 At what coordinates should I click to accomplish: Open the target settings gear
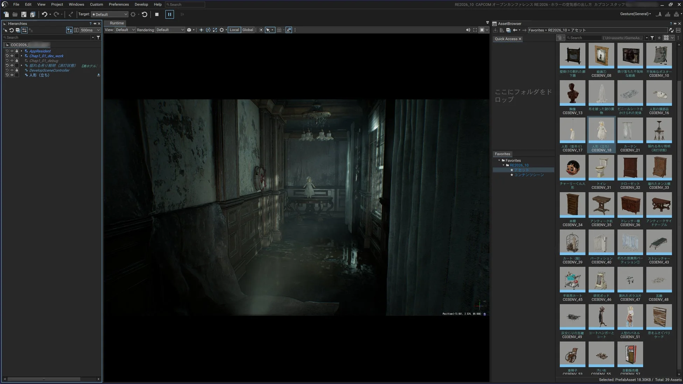click(x=133, y=14)
